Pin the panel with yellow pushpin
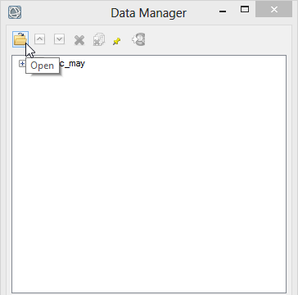Viewport: 298px width, 295px height. coord(117,42)
